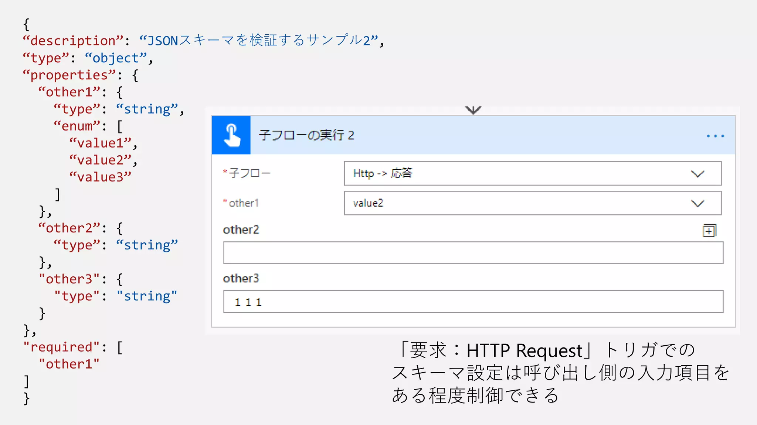This screenshot has height=425, width=757.
Task: Expand the 子フロー dropdown chevron
Action: pos(697,173)
